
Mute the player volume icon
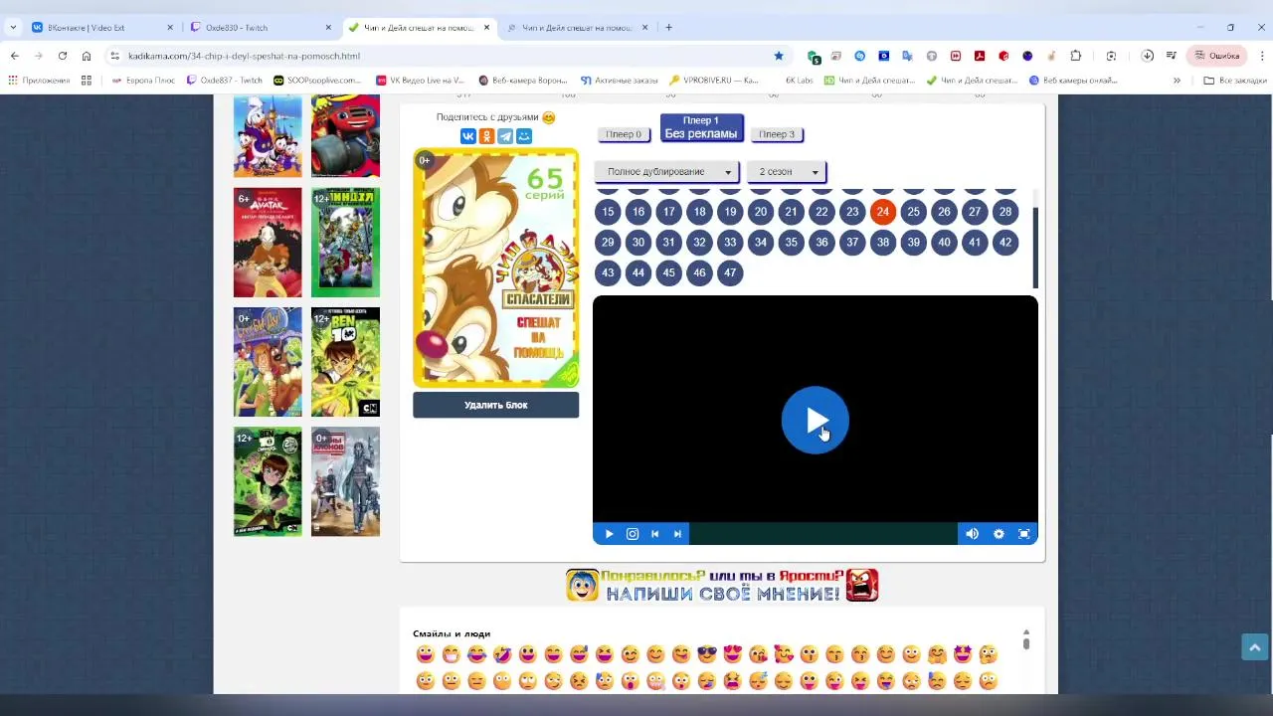point(972,534)
